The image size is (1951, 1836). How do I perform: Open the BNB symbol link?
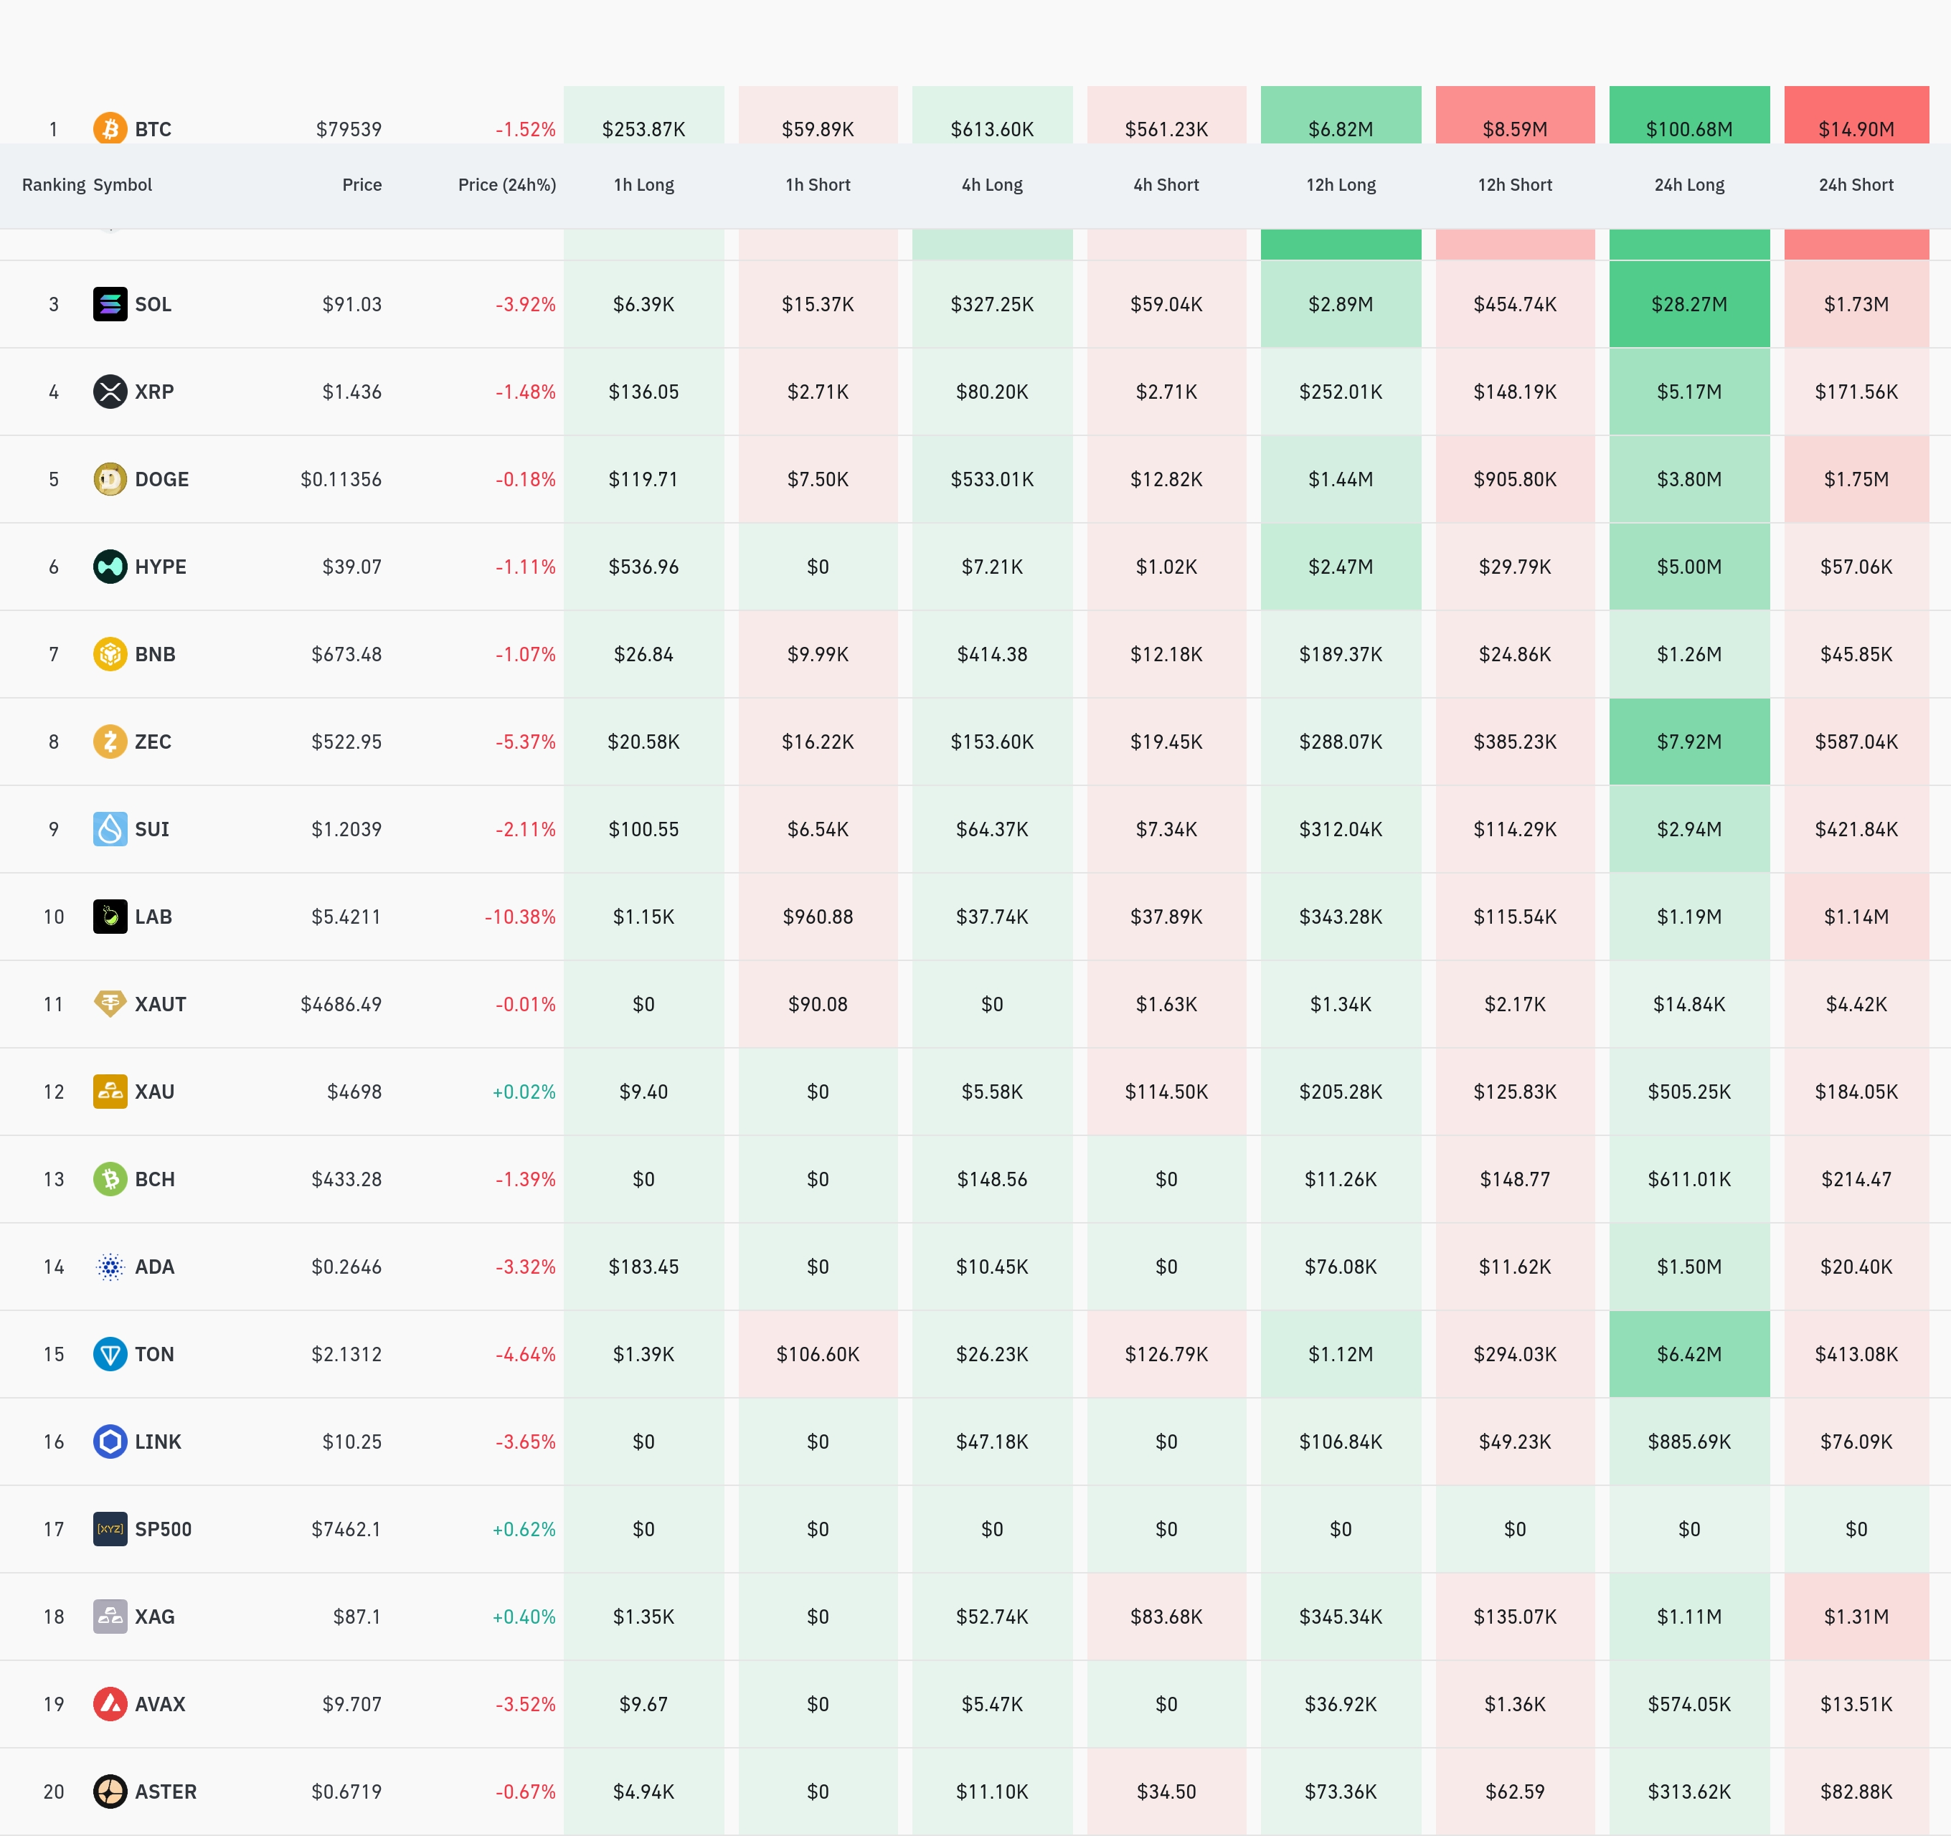tap(155, 653)
